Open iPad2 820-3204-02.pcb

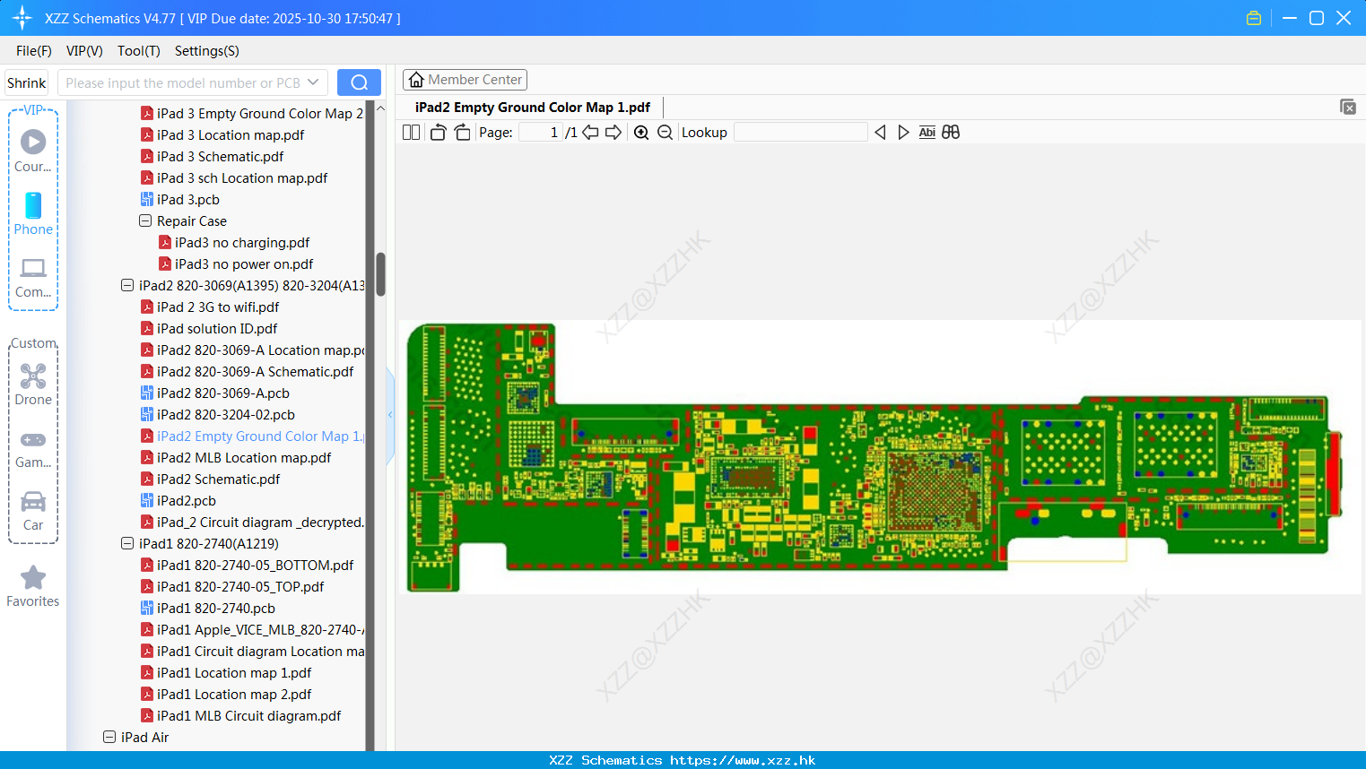[218, 415]
